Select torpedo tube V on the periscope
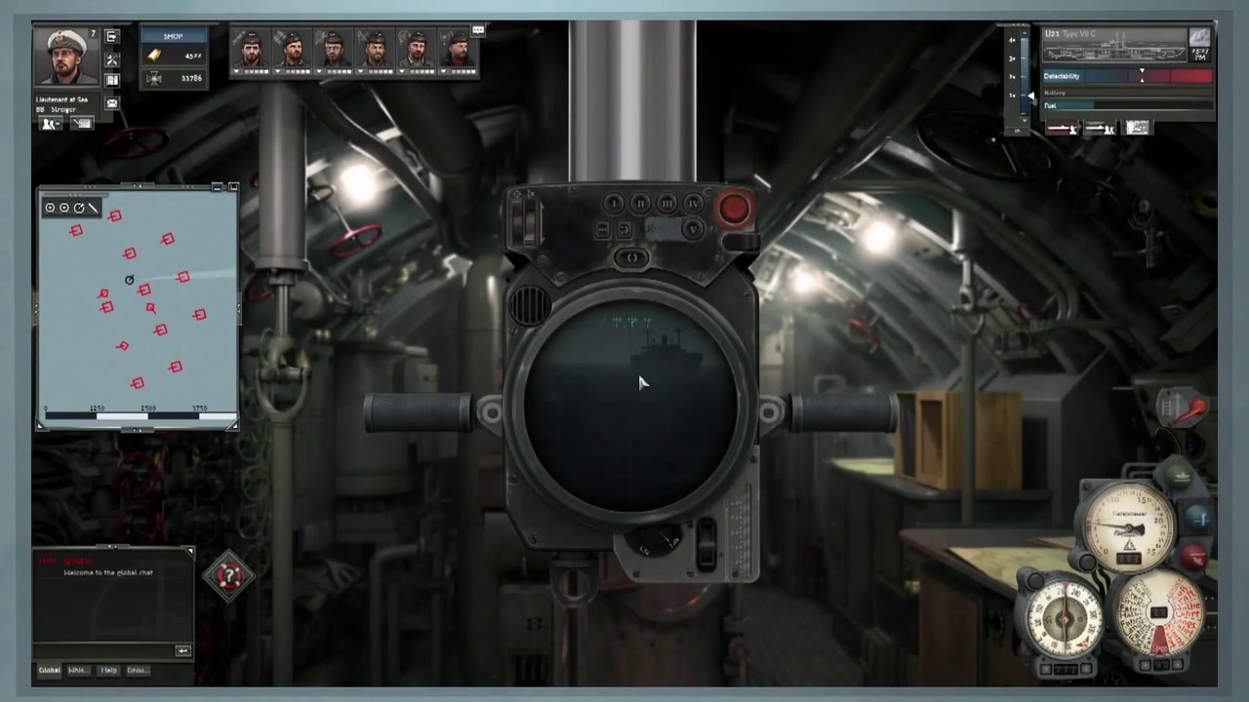Viewport: 1249px width, 702px height. click(x=693, y=229)
